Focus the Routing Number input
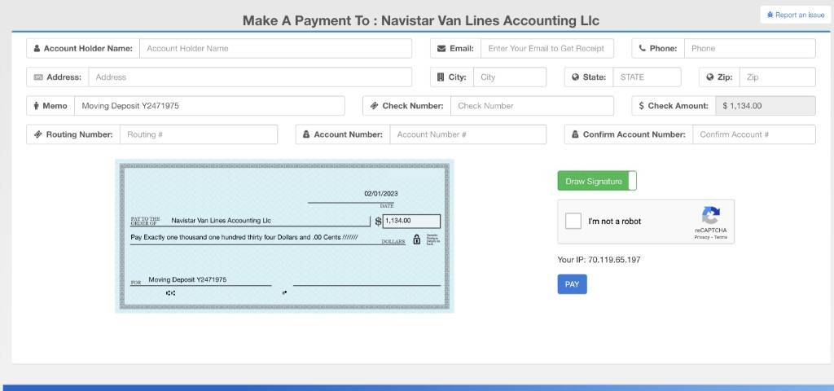 (x=198, y=134)
